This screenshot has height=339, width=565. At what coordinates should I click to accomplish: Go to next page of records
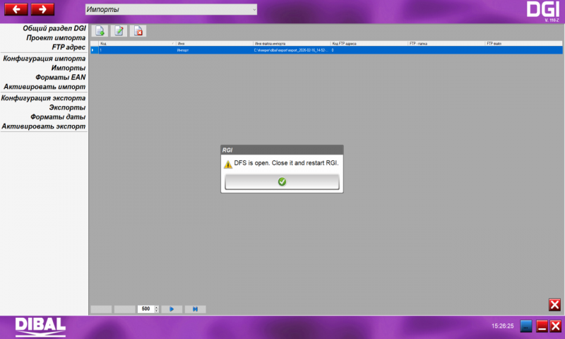172,309
